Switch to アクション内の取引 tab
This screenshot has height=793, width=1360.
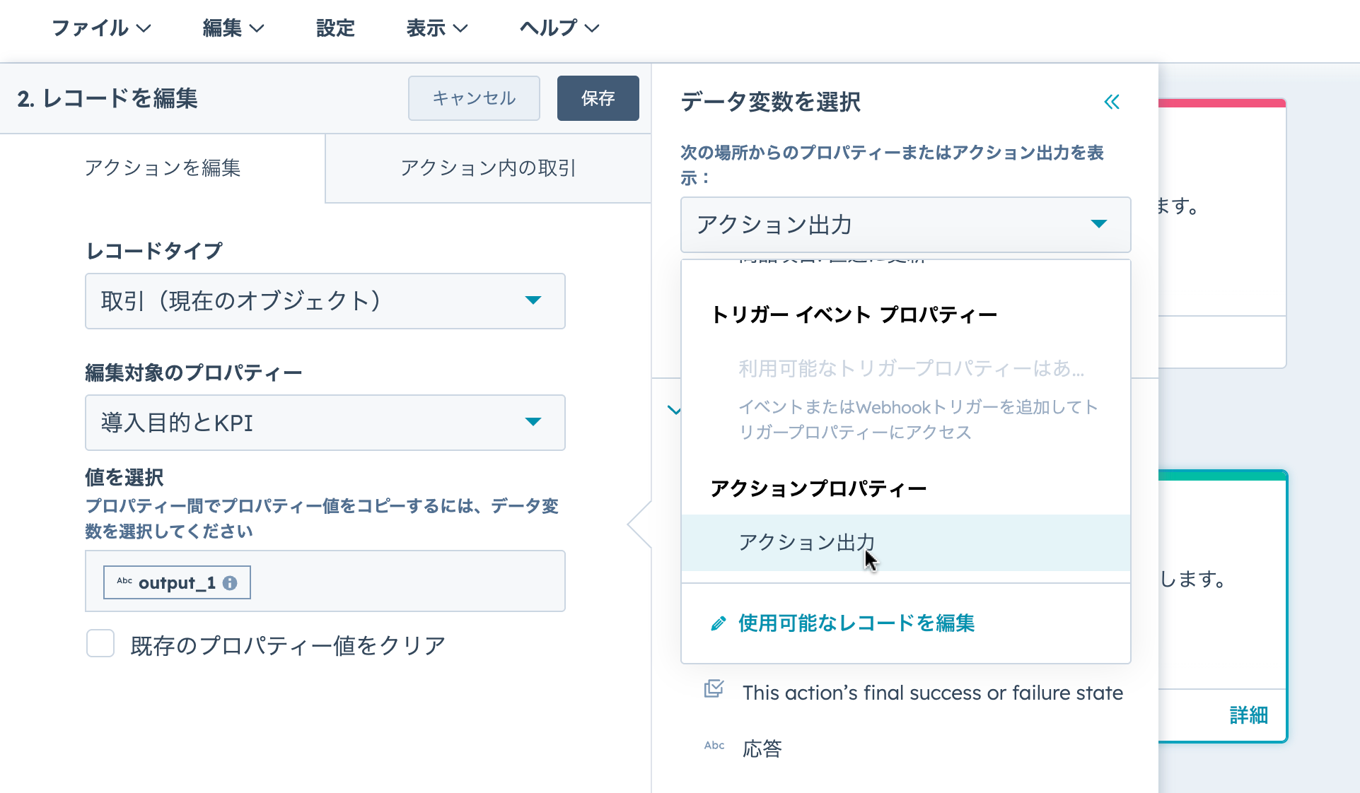coord(488,168)
